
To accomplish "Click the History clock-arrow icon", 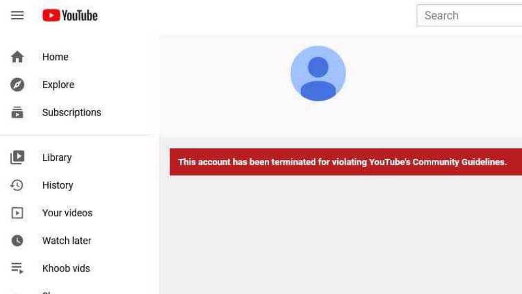I will (17, 185).
